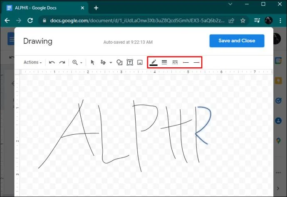This screenshot has height=197, width=287.
Task: Insert a Text box
Action: (x=130, y=62)
